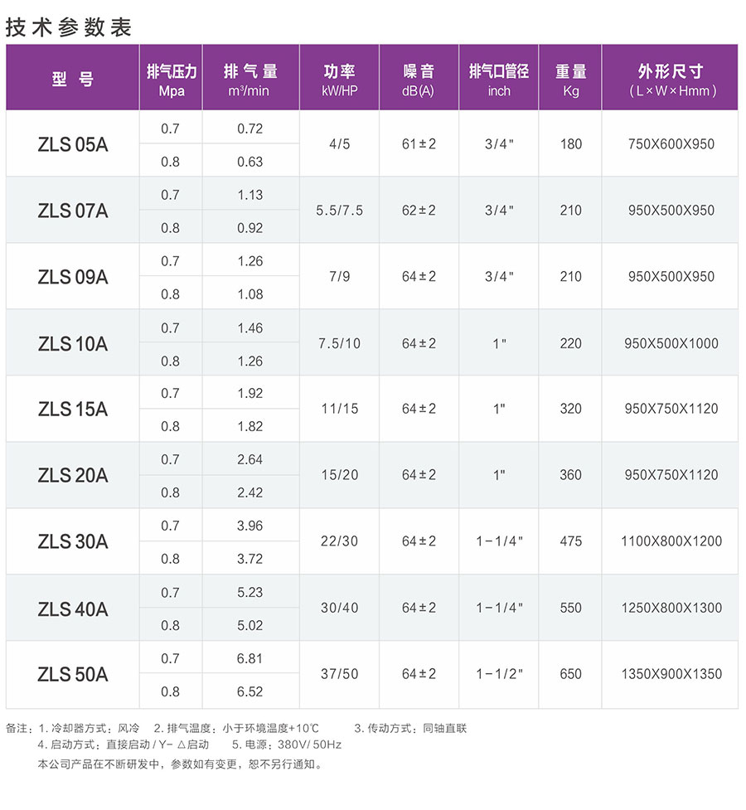This screenshot has width=746, height=810.
Task: Select the 排气口管径 inch header
Action: click(x=498, y=80)
